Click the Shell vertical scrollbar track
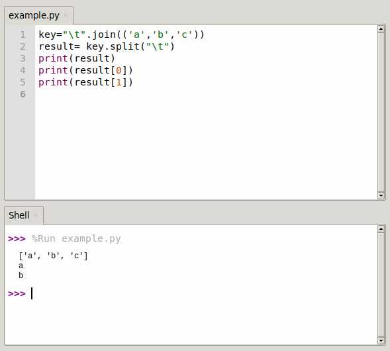This screenshot has height=351, width=390. 381,285
